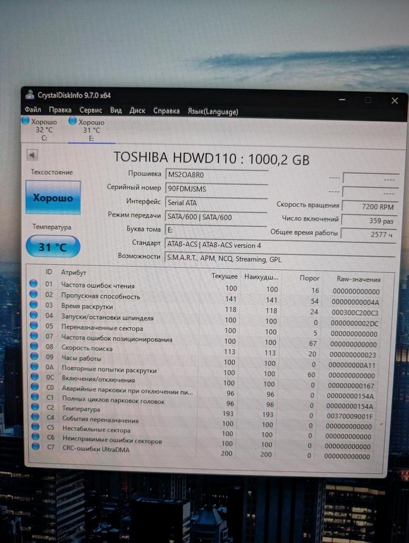Click status circle of row C7
The height and width of the screenshot is (543, 409).
(x=36, y=446)
